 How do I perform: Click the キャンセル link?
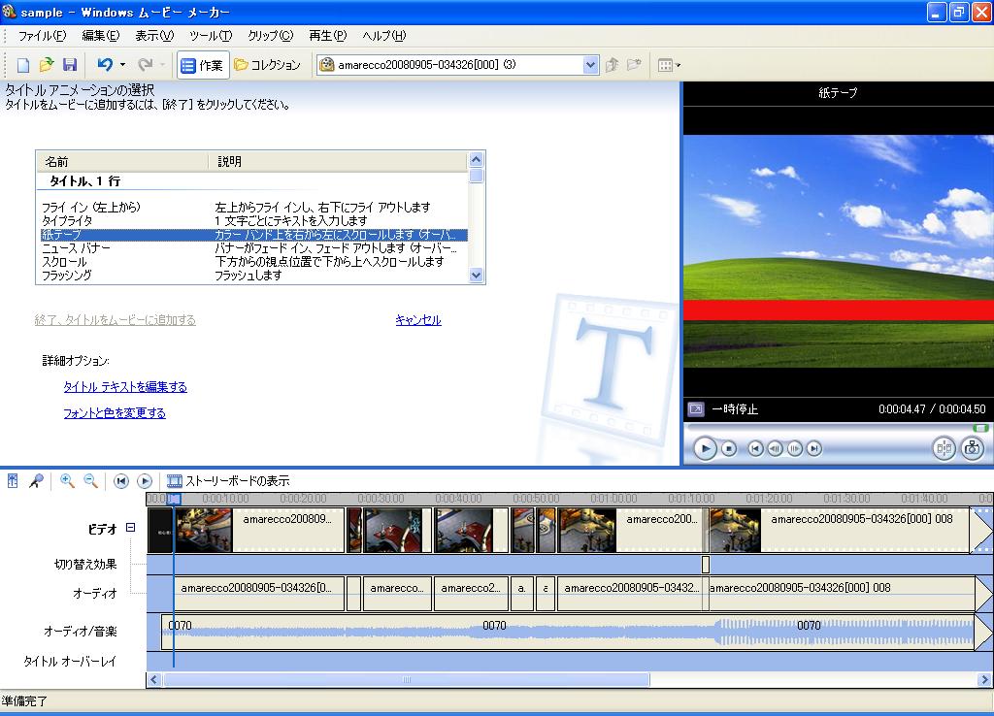[x=417, y=320]
